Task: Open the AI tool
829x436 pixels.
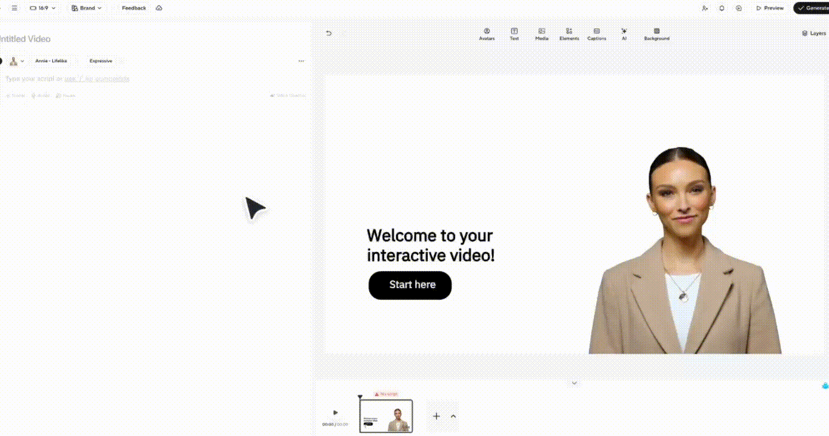Action: [x=624, y=34]
